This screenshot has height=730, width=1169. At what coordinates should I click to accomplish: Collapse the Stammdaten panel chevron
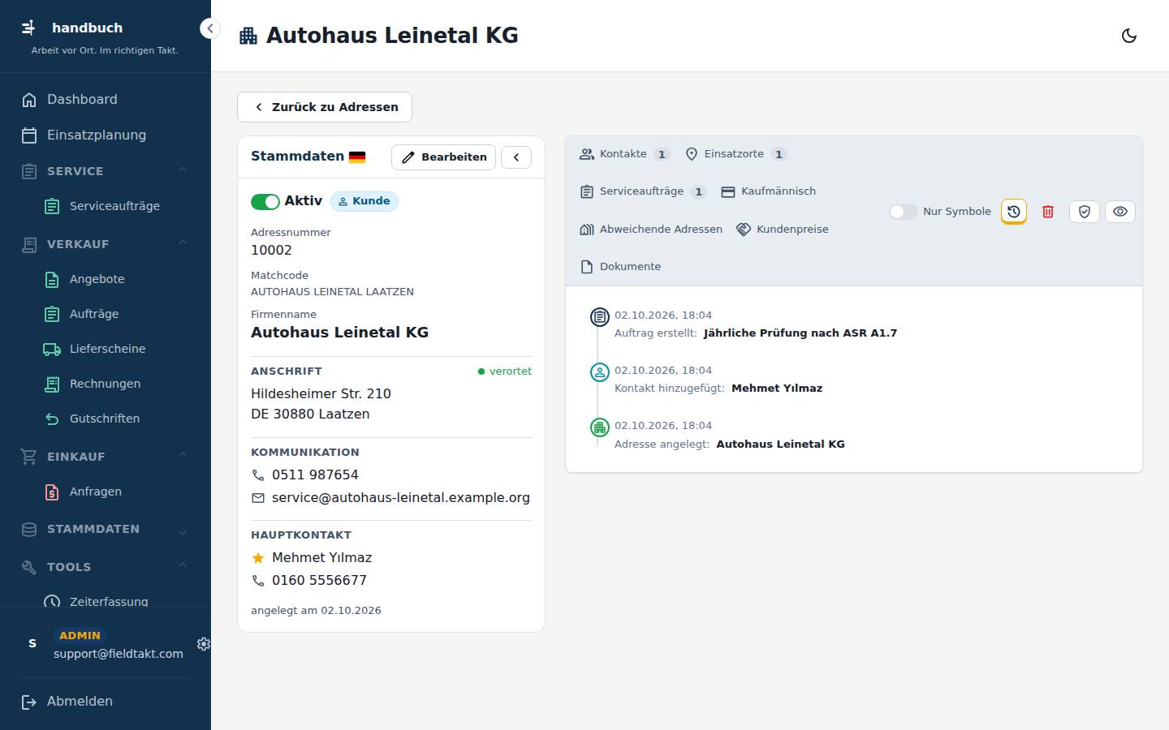click(x=516, y=157)
